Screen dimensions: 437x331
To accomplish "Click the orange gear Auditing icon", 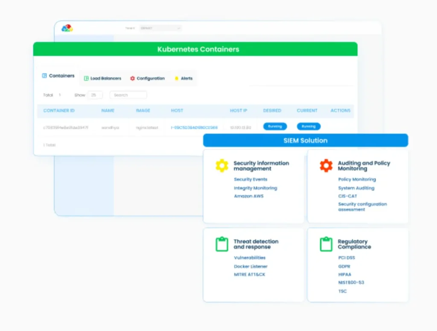I will pos(326,165).
